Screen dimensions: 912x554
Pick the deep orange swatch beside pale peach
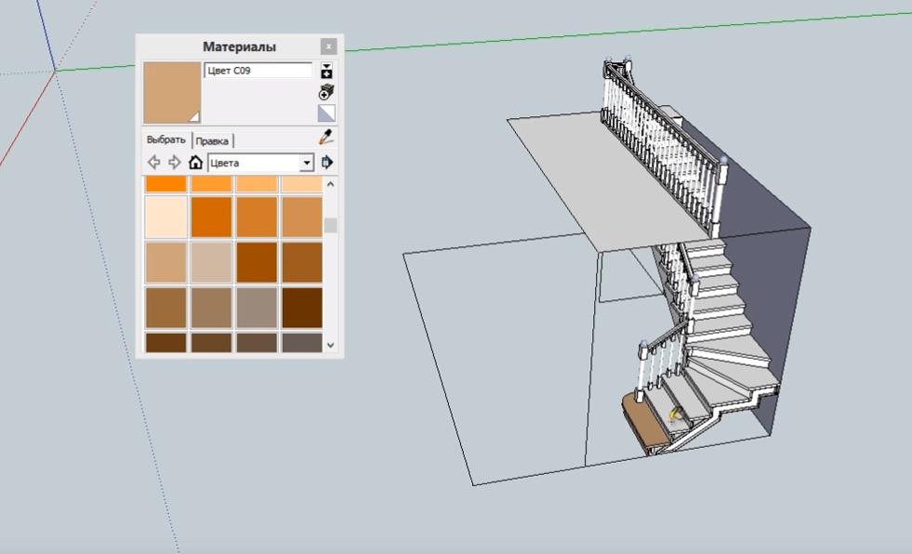point(211,217)
